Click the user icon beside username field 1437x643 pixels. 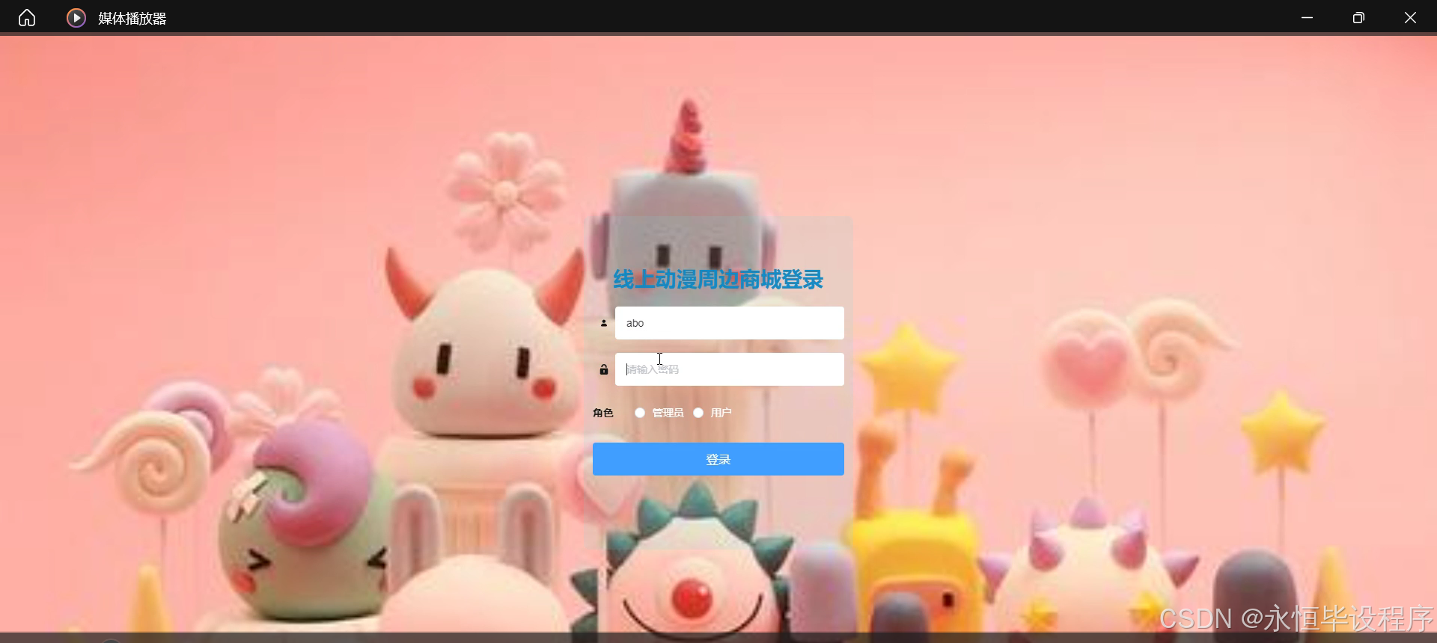pyautogui.click(x=604, y=323)
